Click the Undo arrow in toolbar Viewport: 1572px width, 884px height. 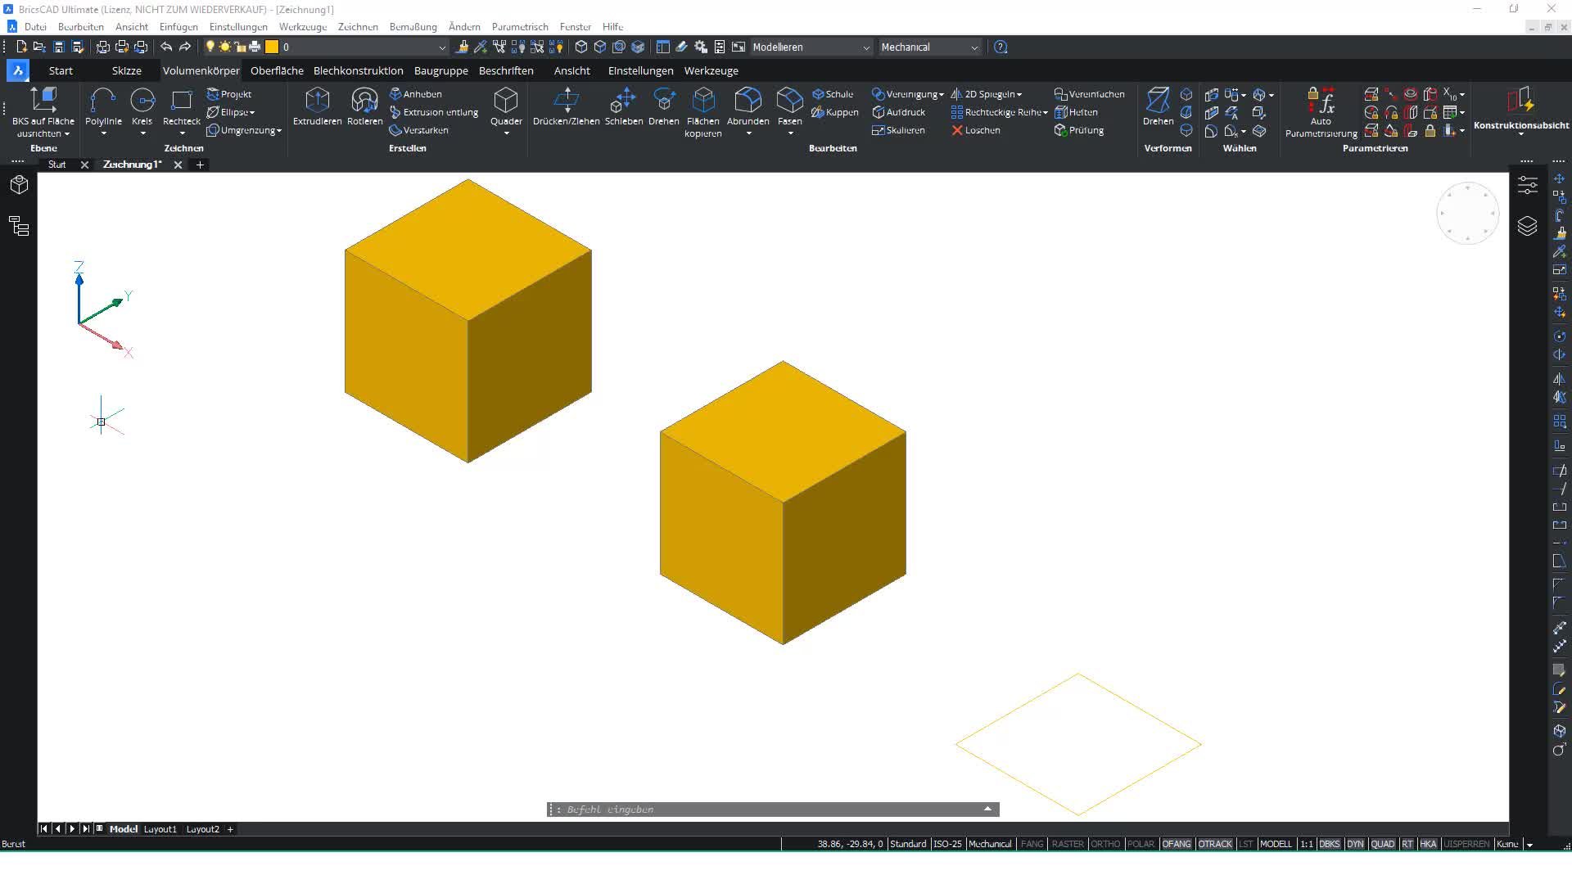166,47
